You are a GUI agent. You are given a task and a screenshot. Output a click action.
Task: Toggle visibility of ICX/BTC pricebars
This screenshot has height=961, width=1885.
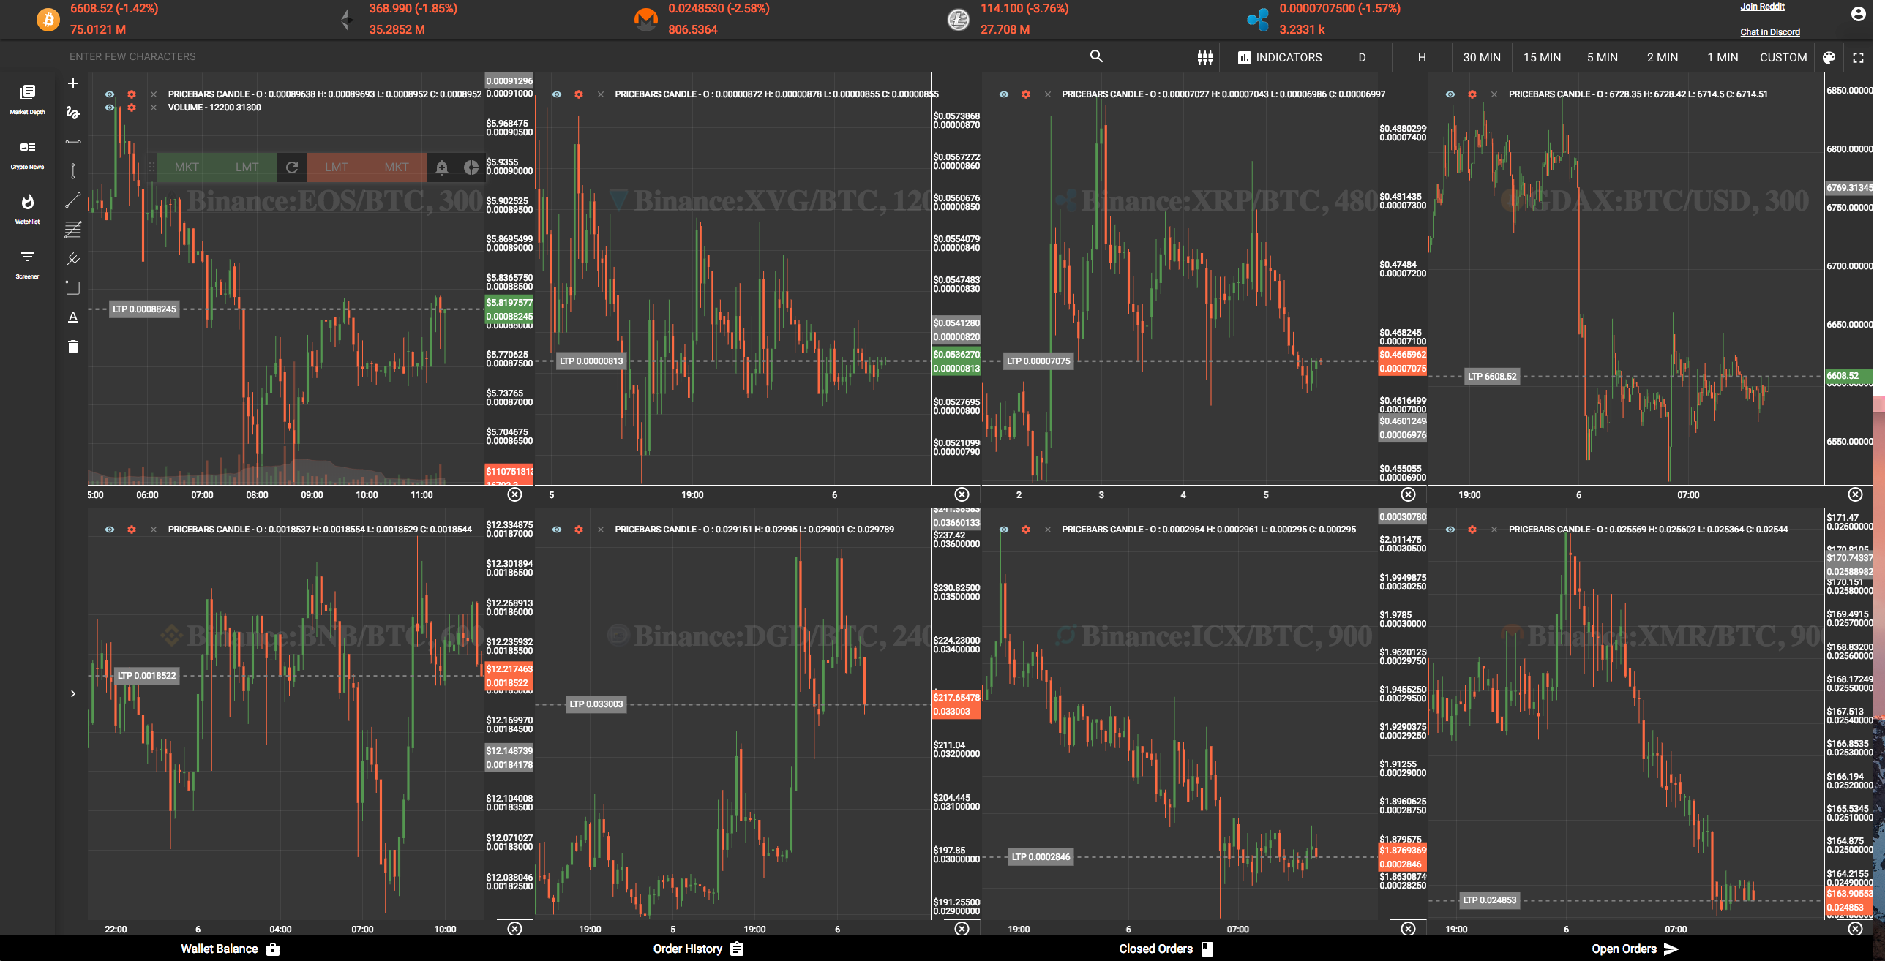click(1004, 530)
